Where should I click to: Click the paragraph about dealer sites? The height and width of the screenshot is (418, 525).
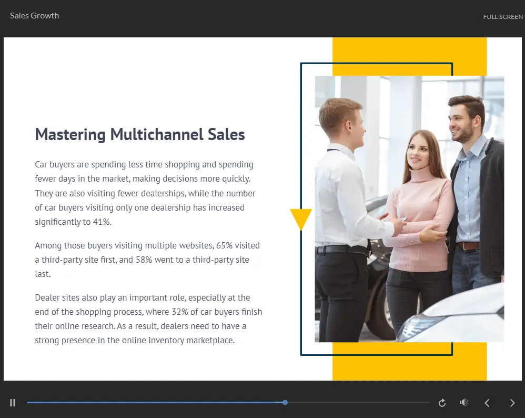tap(148, 319)
